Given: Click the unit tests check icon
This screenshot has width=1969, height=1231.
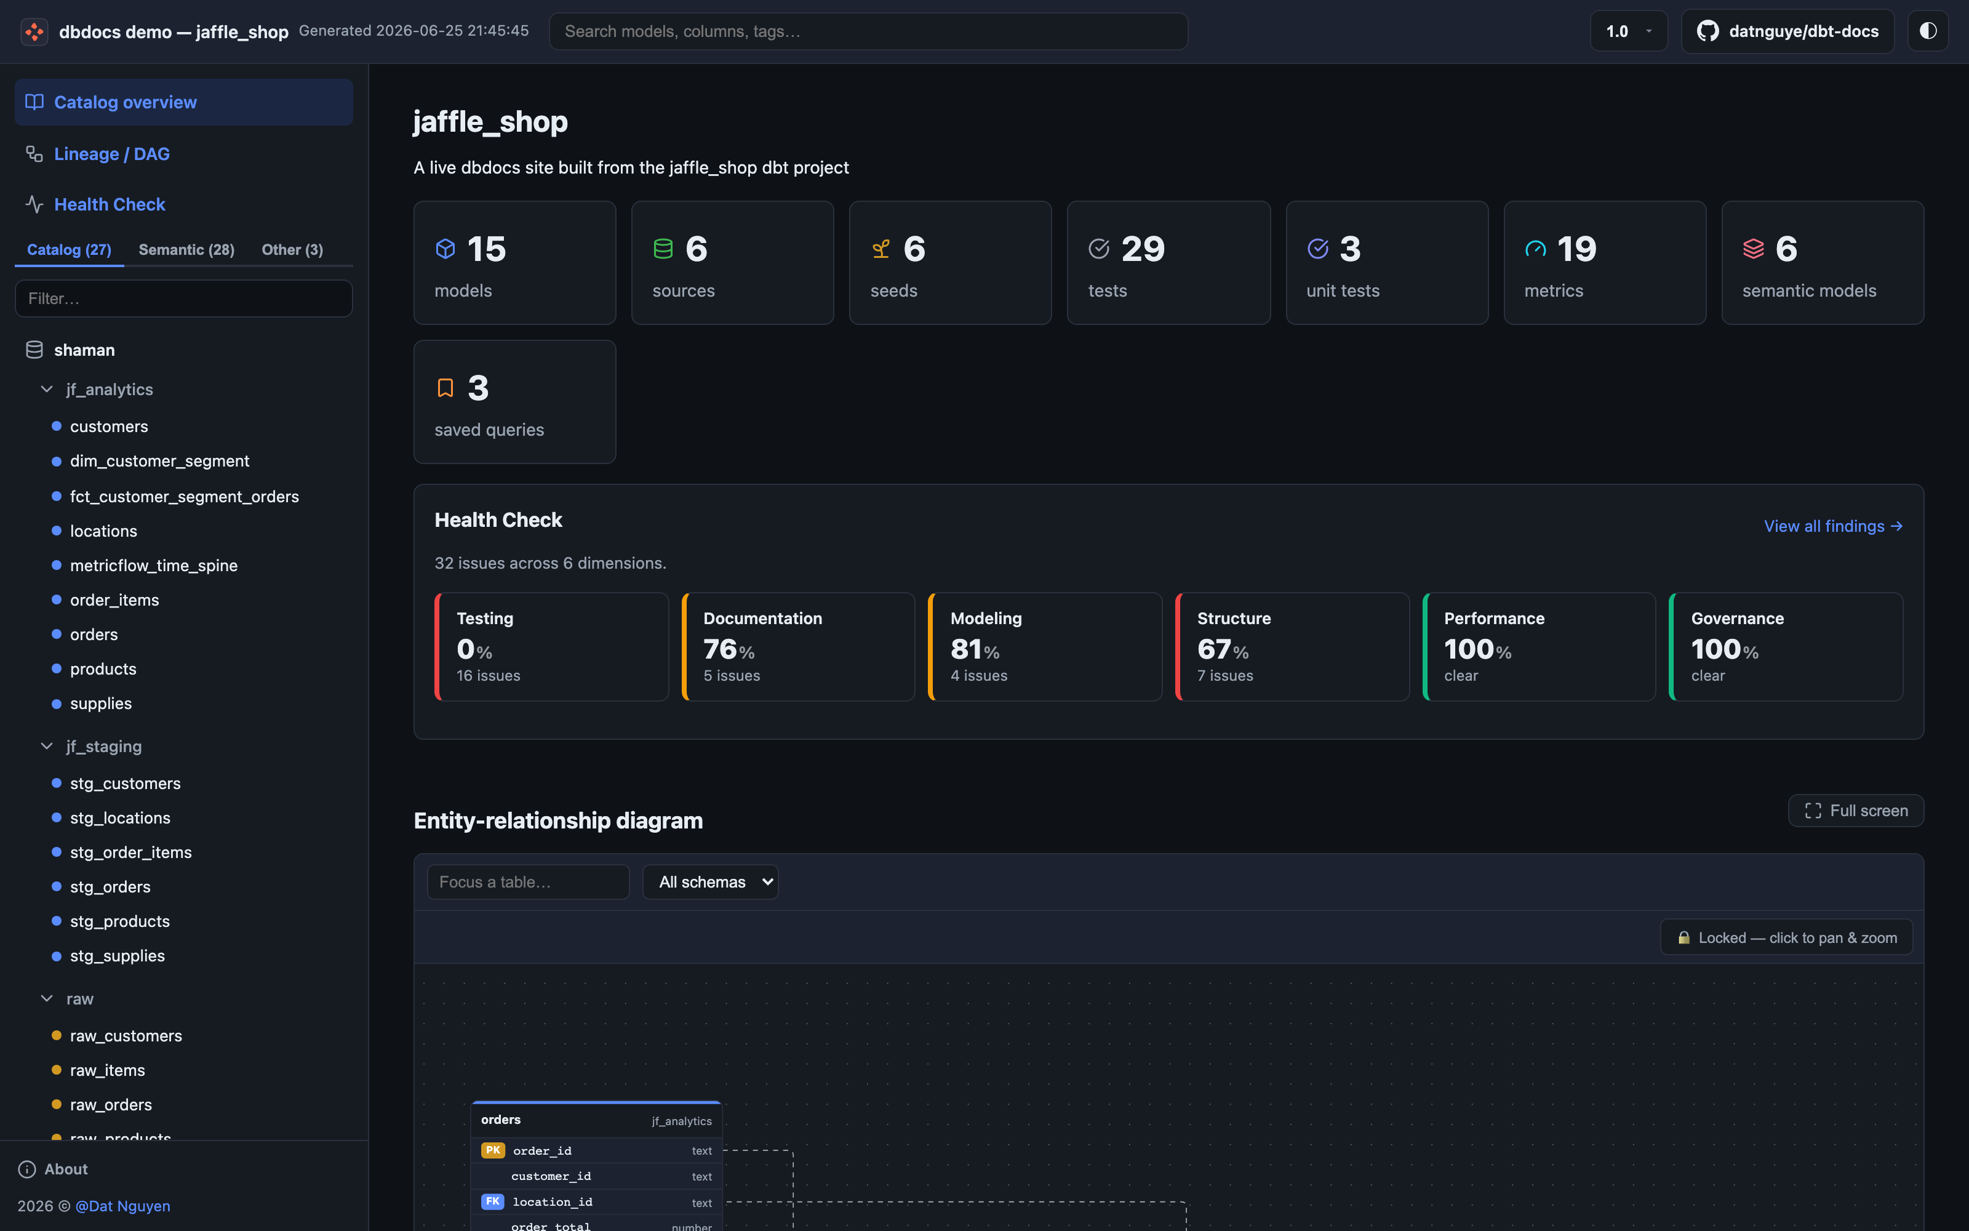Looking at the screenshot, I should click(x=1317, y=248).
